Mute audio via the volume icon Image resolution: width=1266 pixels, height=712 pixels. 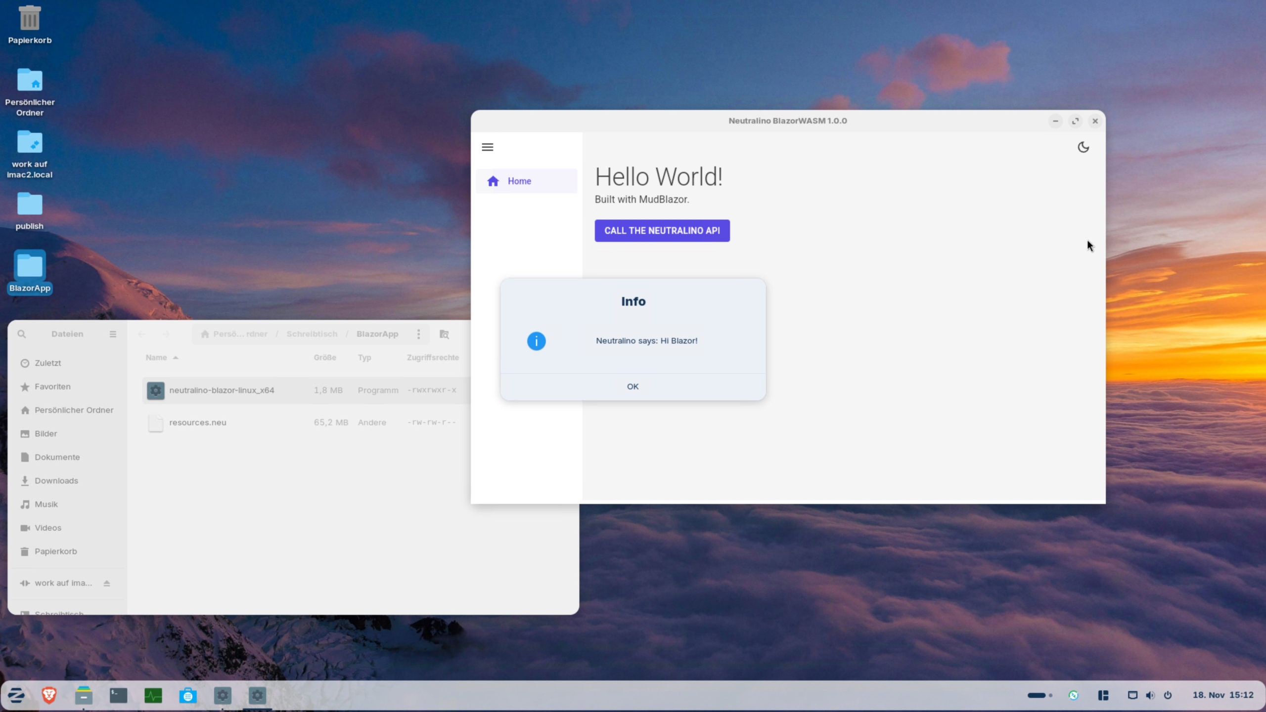point(1150,695)
